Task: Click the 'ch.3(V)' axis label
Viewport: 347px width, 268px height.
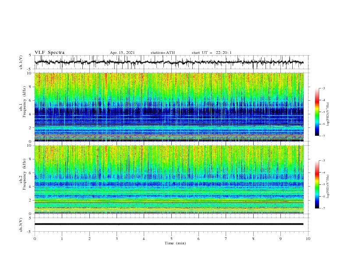Action: pyautogui.click(x=21, y=225)
